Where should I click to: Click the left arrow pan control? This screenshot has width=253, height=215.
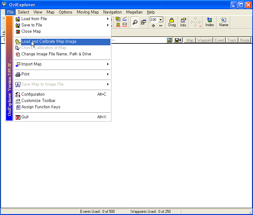tap(192, 22)
